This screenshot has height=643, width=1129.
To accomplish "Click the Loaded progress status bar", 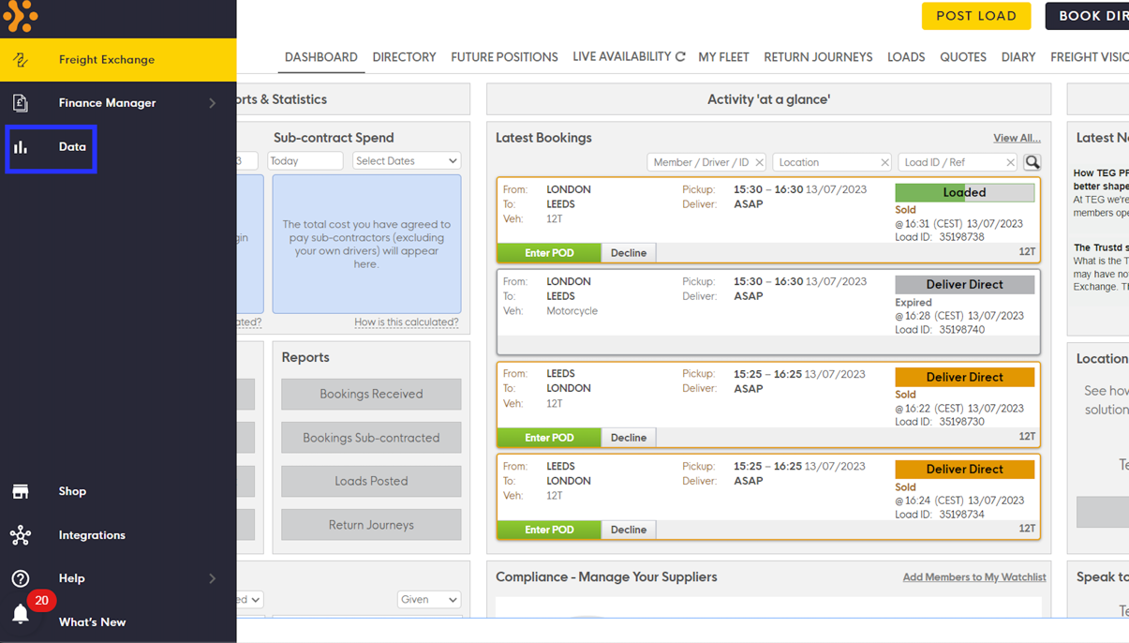I will point(965,192).
